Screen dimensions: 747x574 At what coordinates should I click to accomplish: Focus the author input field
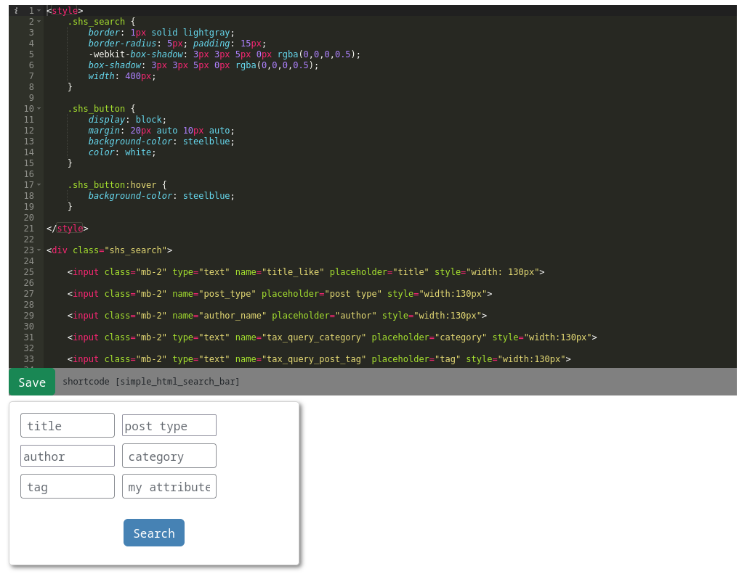[x=68, y=456]
